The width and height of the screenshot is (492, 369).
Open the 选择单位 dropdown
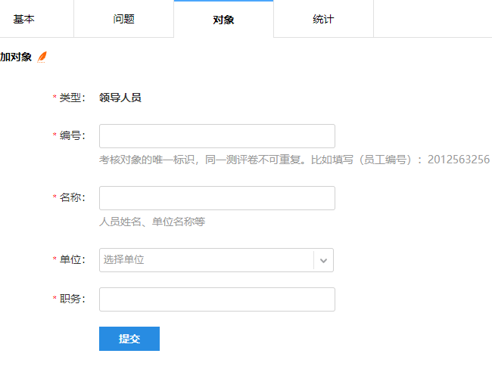pos(206,260)
